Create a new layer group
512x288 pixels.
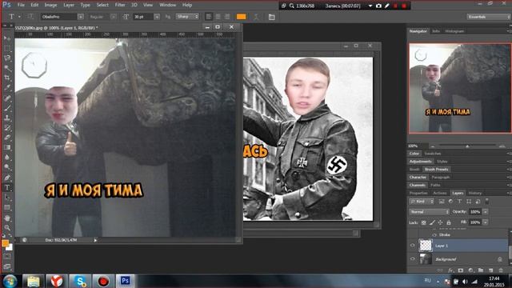tap(480, 270)
